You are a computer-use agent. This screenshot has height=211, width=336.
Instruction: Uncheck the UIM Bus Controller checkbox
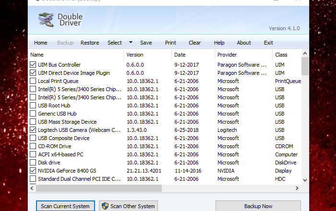point(33,65)
